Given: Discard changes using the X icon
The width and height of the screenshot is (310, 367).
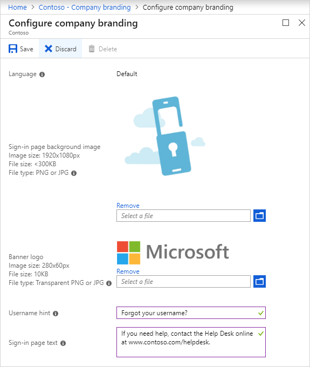Looking at the screenshot, I should (49, 49).
